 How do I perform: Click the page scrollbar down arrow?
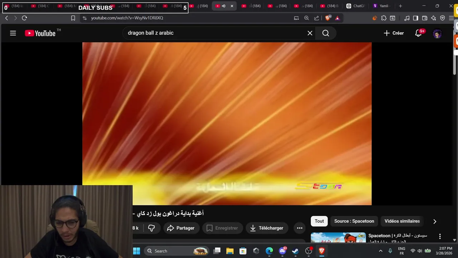(x=454, y=240)
